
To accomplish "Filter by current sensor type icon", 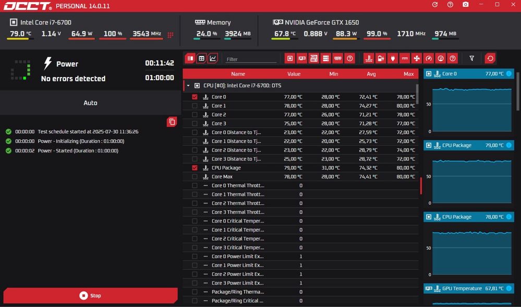I will 405,58.
